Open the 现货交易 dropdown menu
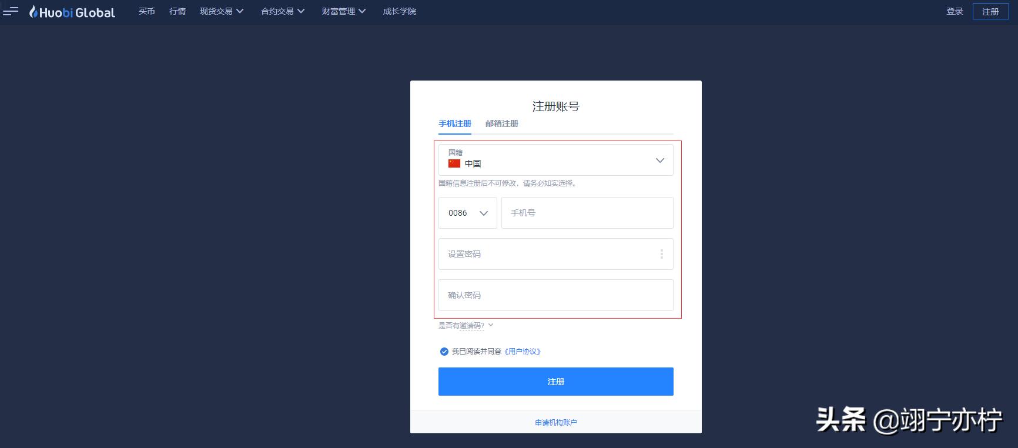 [222, 11]
